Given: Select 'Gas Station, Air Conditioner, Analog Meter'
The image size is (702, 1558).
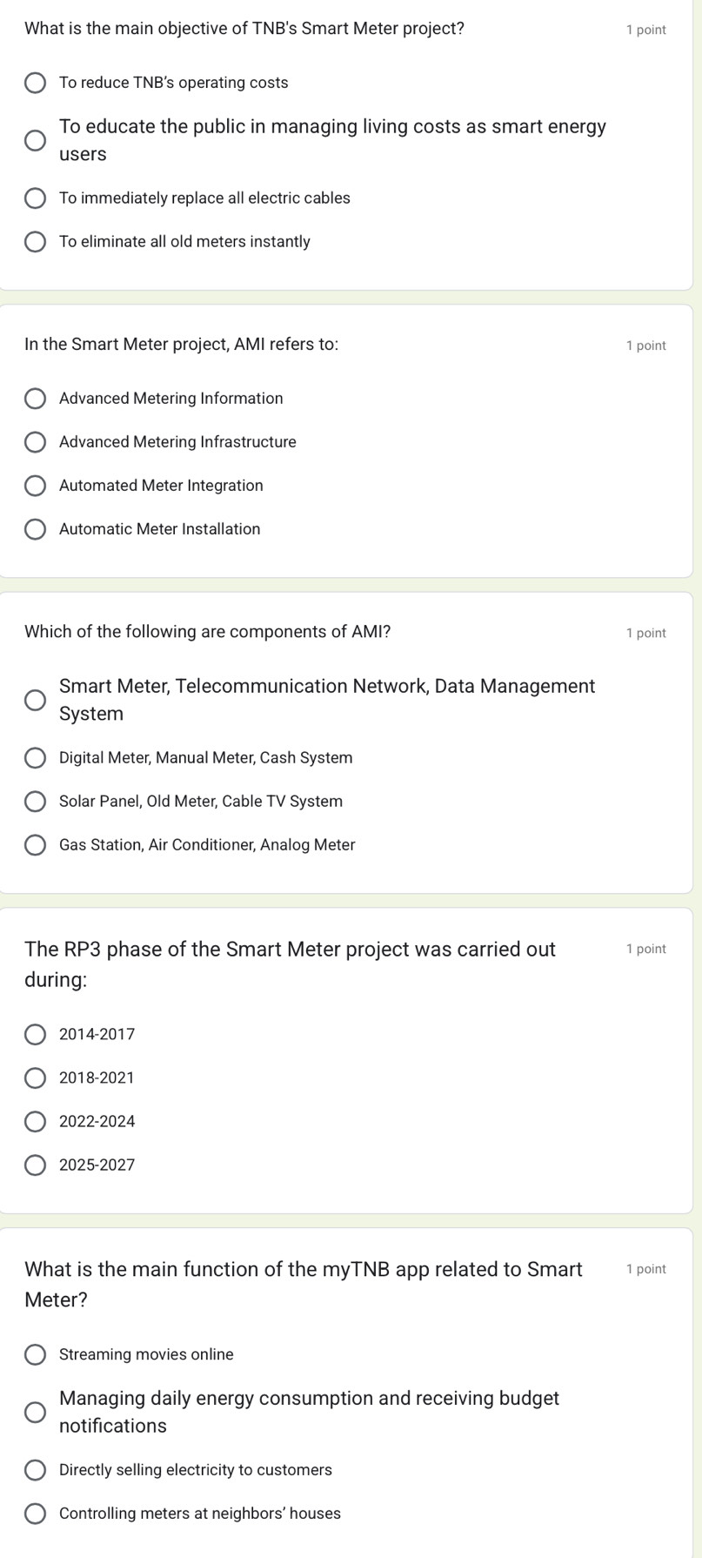Looking at the screenshot, I should coord(35,845).
